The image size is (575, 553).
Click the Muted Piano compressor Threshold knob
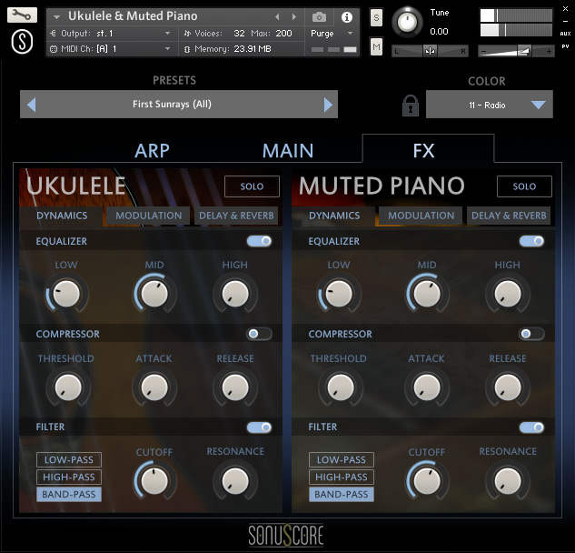click(341, 387)
